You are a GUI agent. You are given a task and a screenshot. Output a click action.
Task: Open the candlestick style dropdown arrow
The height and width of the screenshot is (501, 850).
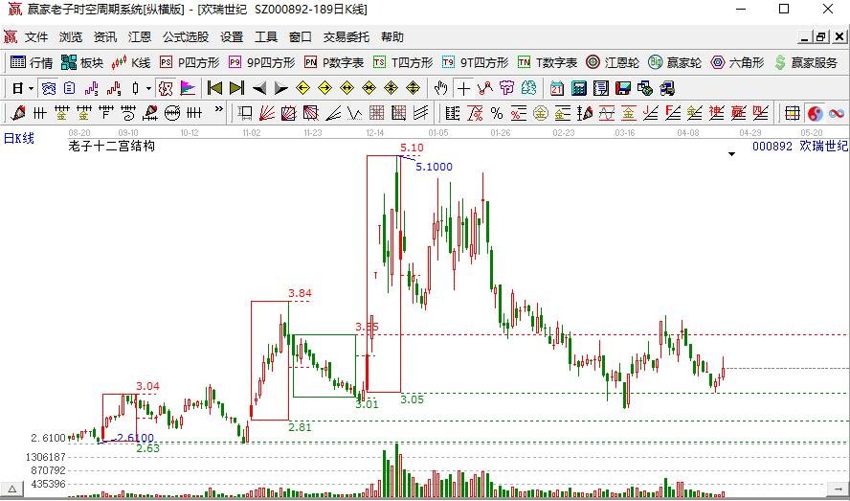(148, 88)
